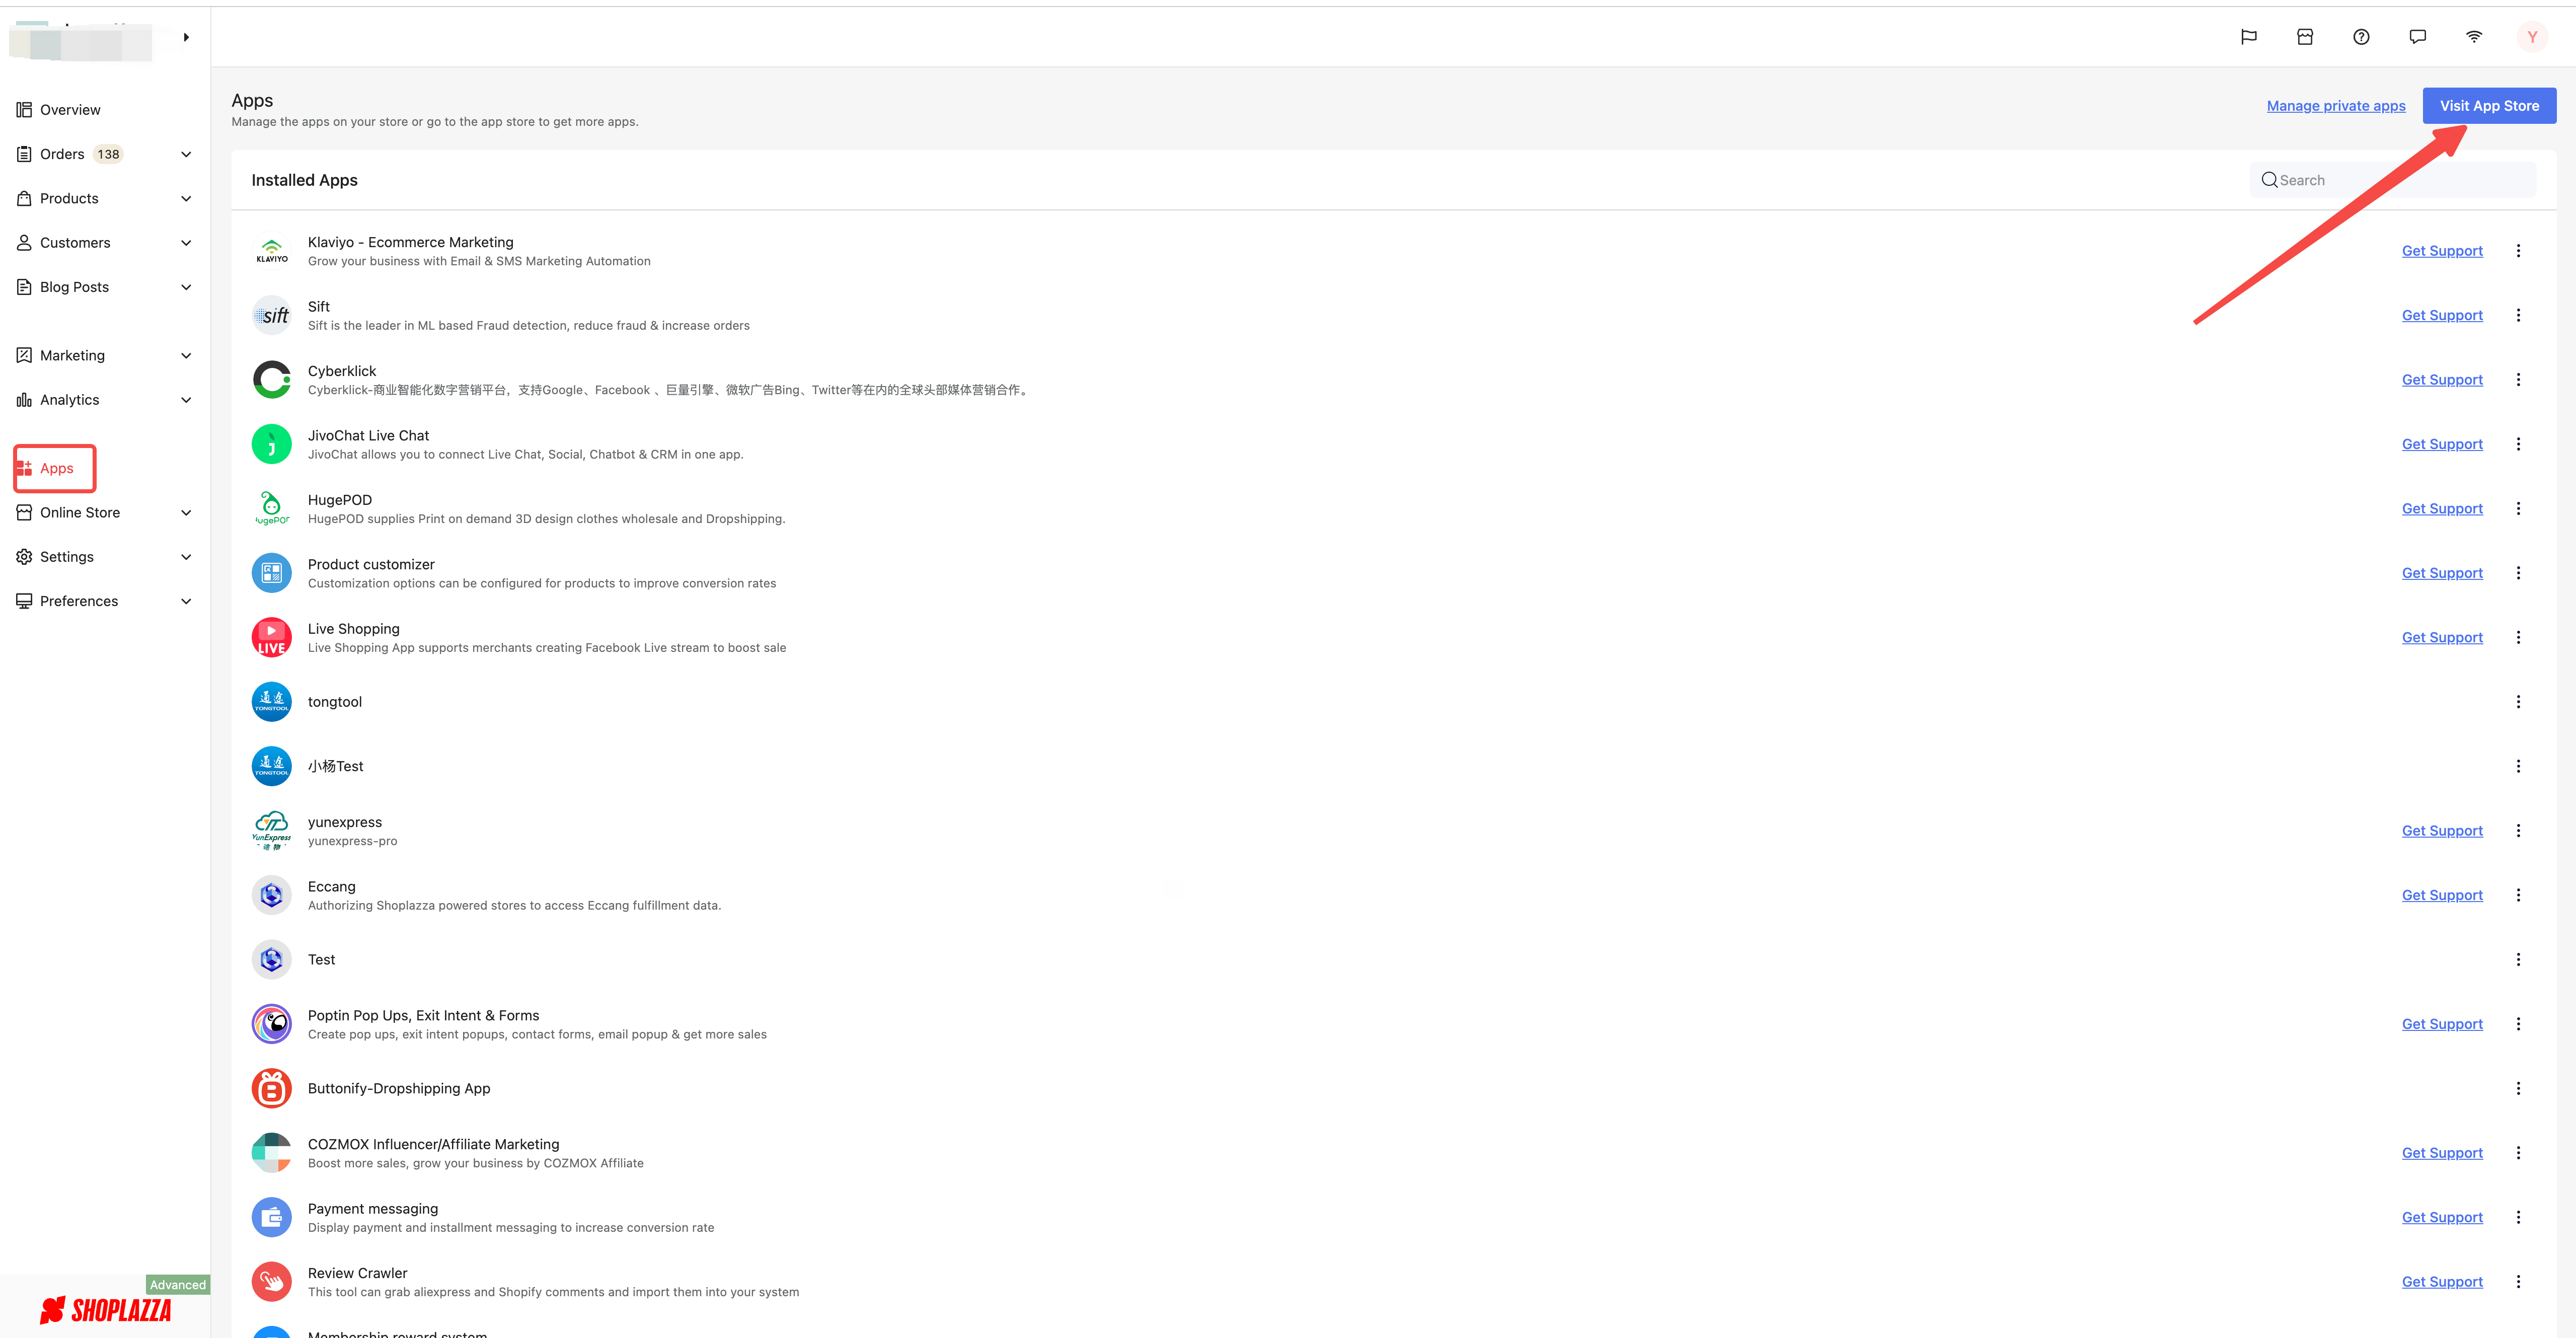Open more options for 小杨Test row
Viewport: 2576px width, 1338px height.
pyautogui.click(x=2518, y=766)
